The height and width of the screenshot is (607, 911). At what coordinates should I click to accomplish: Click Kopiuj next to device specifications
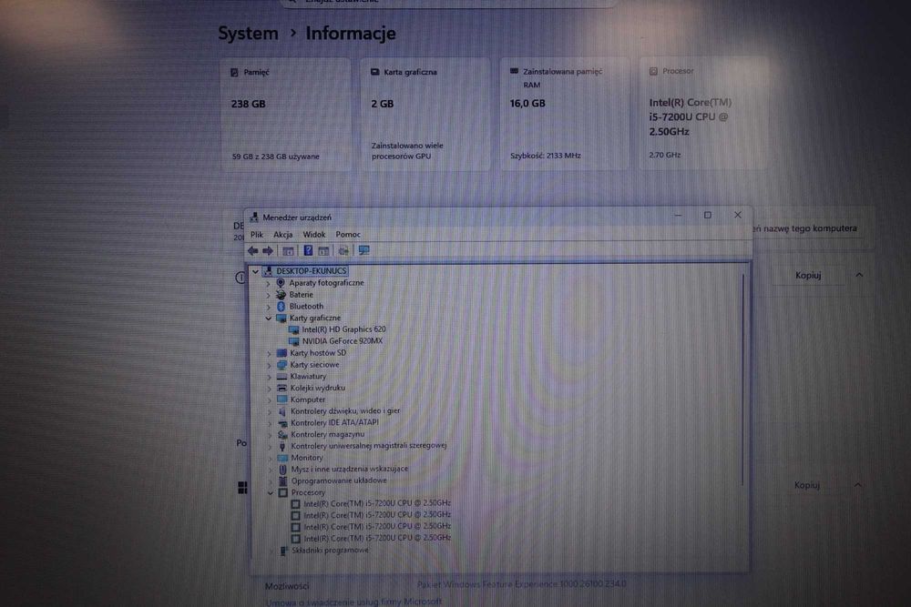[808, 275]
